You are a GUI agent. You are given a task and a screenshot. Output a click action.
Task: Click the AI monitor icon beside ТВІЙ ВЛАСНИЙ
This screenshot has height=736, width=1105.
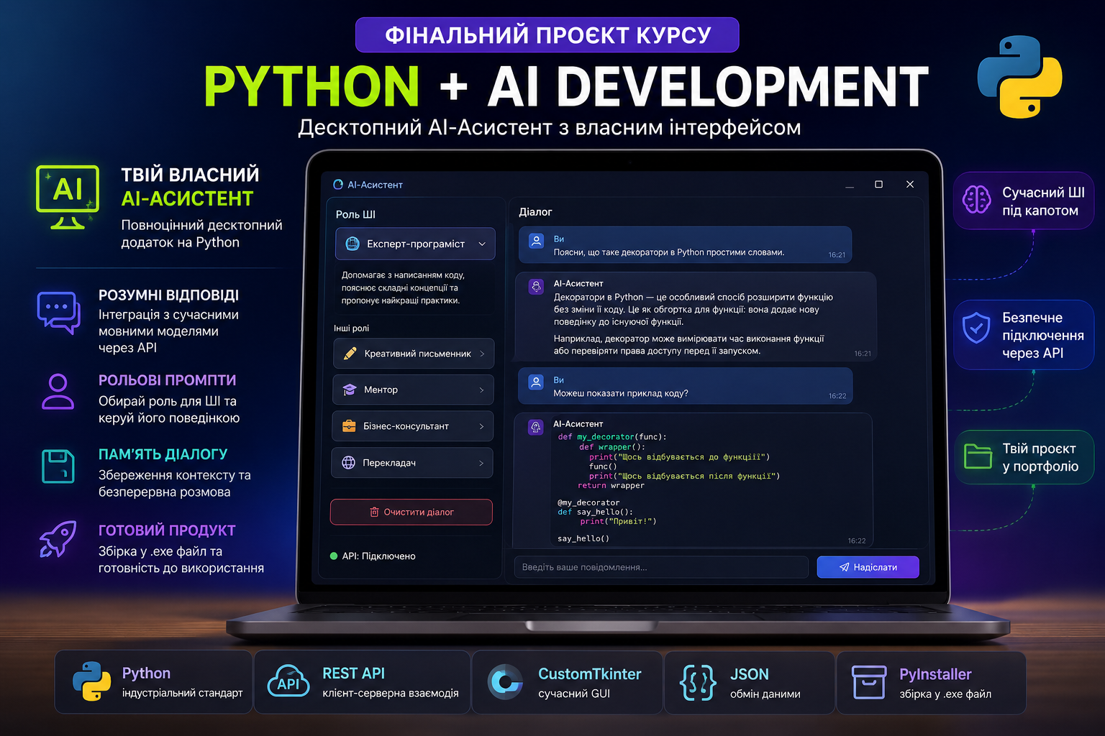point(68,198)
